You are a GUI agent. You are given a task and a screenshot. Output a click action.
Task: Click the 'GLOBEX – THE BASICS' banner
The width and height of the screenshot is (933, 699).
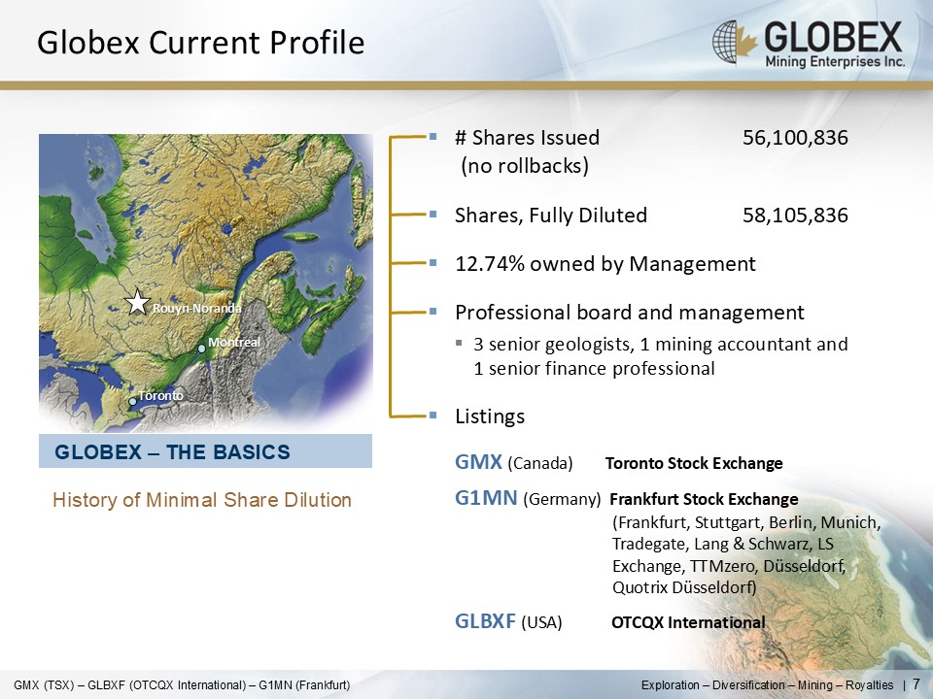205,451
